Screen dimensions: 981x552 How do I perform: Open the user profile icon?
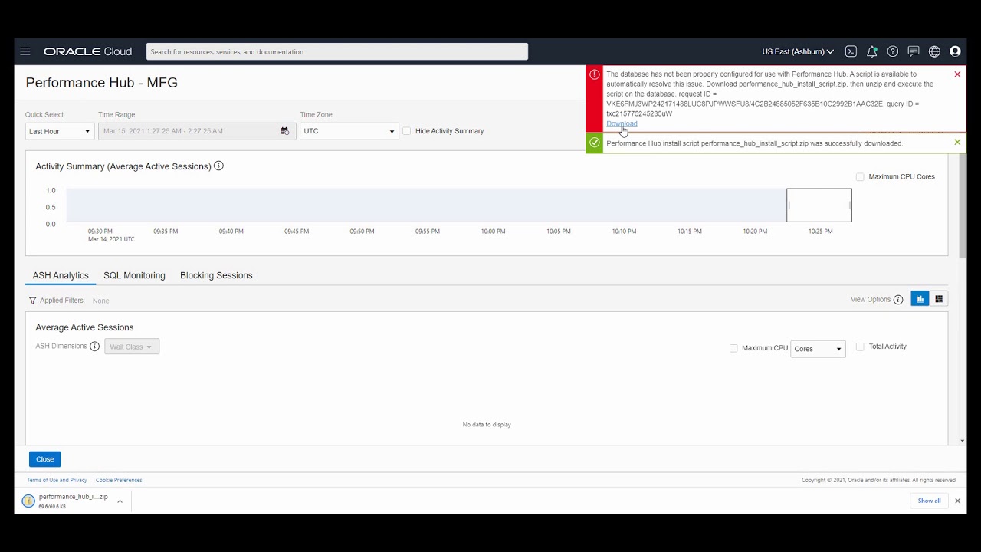[955, 51]
